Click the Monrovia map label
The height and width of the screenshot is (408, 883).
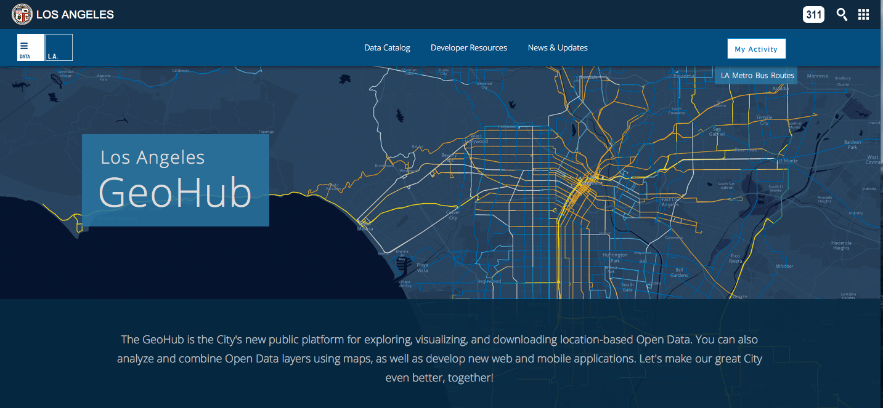coord(818,76)
